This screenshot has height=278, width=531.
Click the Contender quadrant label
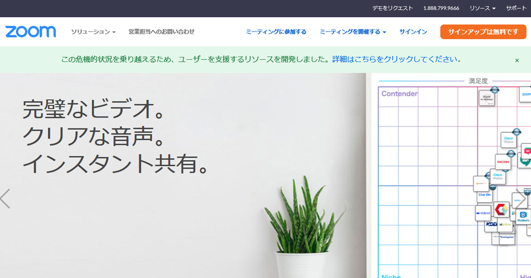(x=400, y=94)
